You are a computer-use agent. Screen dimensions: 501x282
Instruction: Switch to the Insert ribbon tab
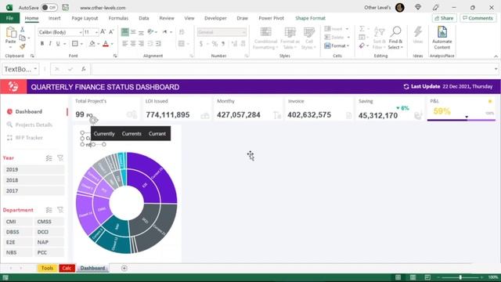[54, 18]
